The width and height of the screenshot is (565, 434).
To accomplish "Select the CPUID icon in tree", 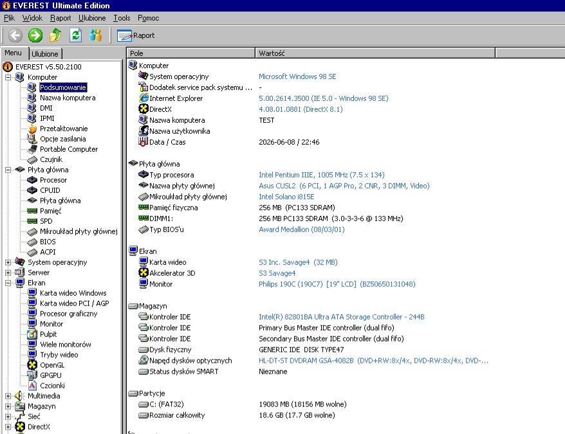I will (32, 190).
